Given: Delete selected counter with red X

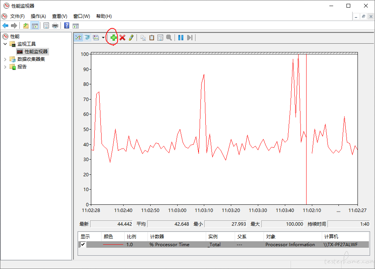Looking at the screenshot, I should 122,38.
